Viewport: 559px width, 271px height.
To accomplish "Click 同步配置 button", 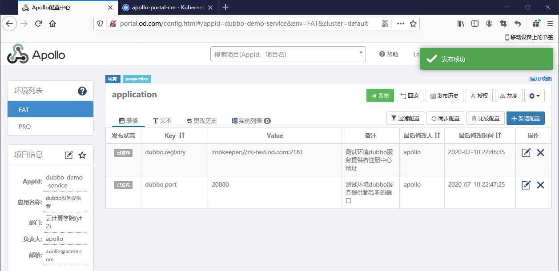I will coord(445,118).
